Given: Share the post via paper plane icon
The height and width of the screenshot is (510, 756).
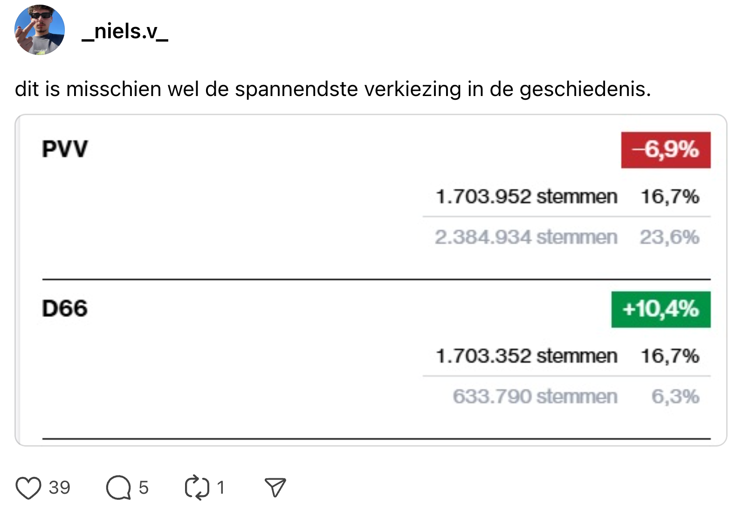Looking at the screenshot, I should 275,488.
